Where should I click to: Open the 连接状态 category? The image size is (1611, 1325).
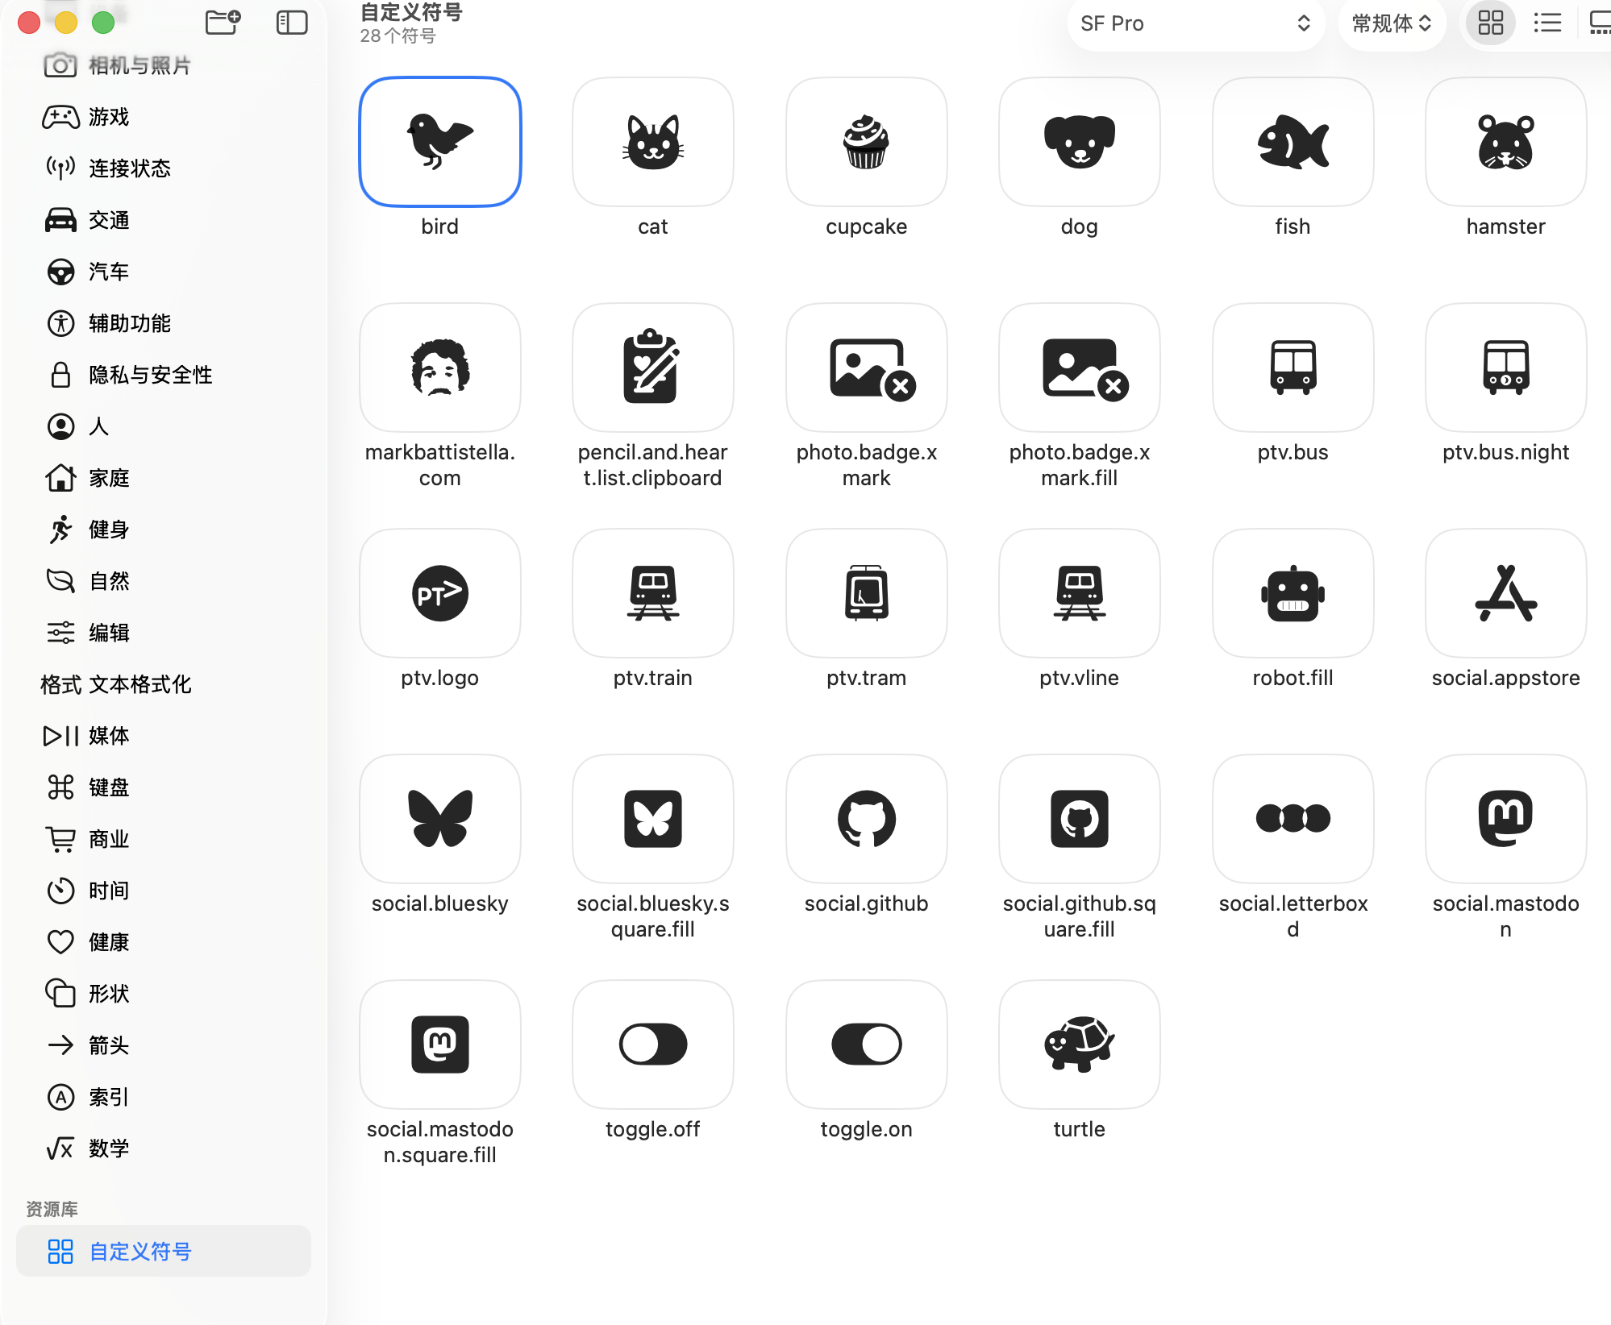point(164,168)
